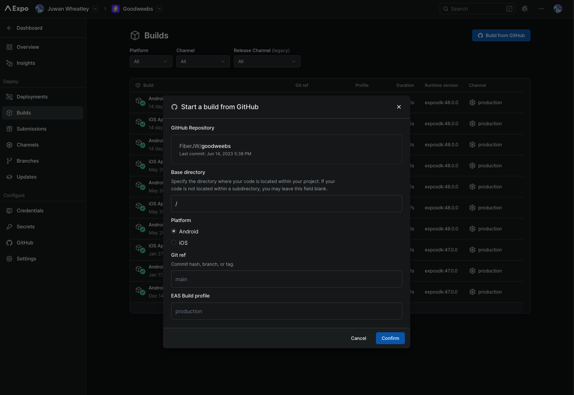The image size is (574, 395).
Task: Click the GitHub octocat icon in sidebar
Action: click(9, 243)
